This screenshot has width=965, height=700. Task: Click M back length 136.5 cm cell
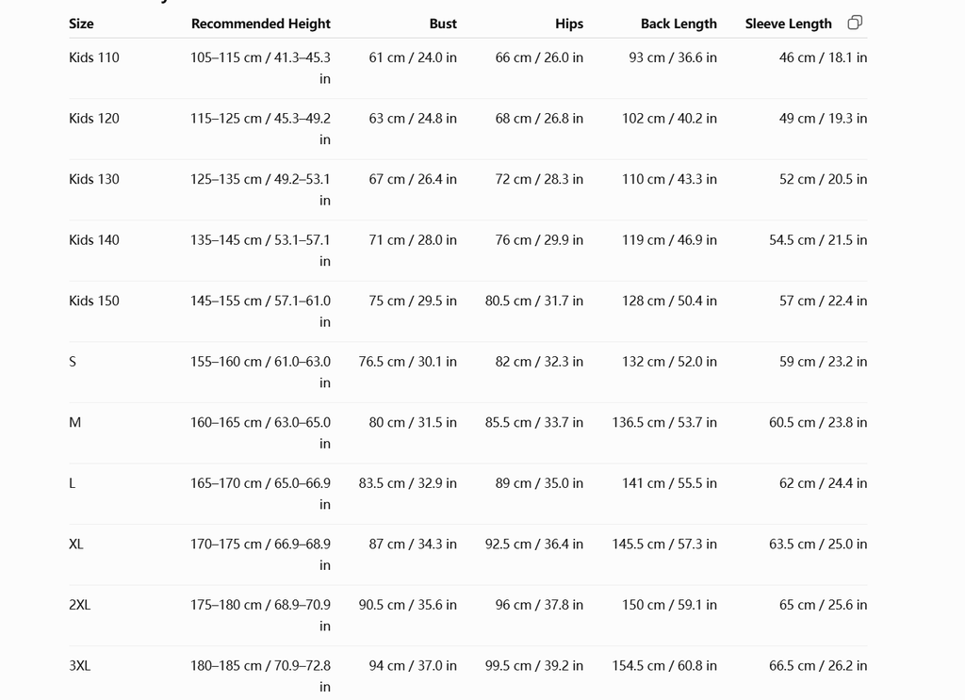(x=664, y=423)
